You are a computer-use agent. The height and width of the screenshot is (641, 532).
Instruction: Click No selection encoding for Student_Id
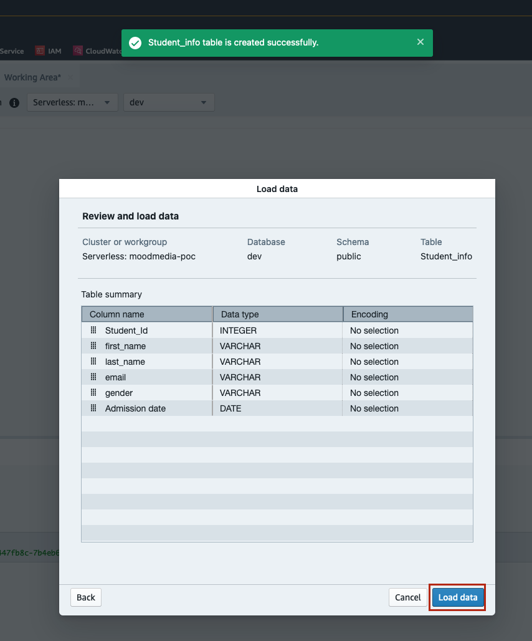click(374, 330)
